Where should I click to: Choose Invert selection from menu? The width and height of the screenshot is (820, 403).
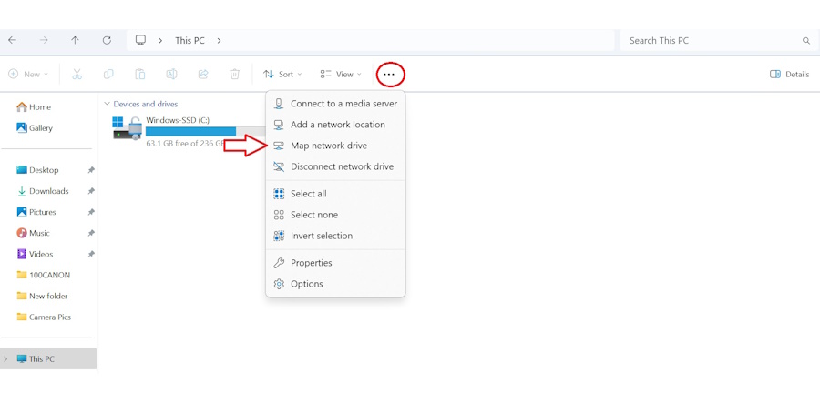pyautogui.click(x=321, y=236)
